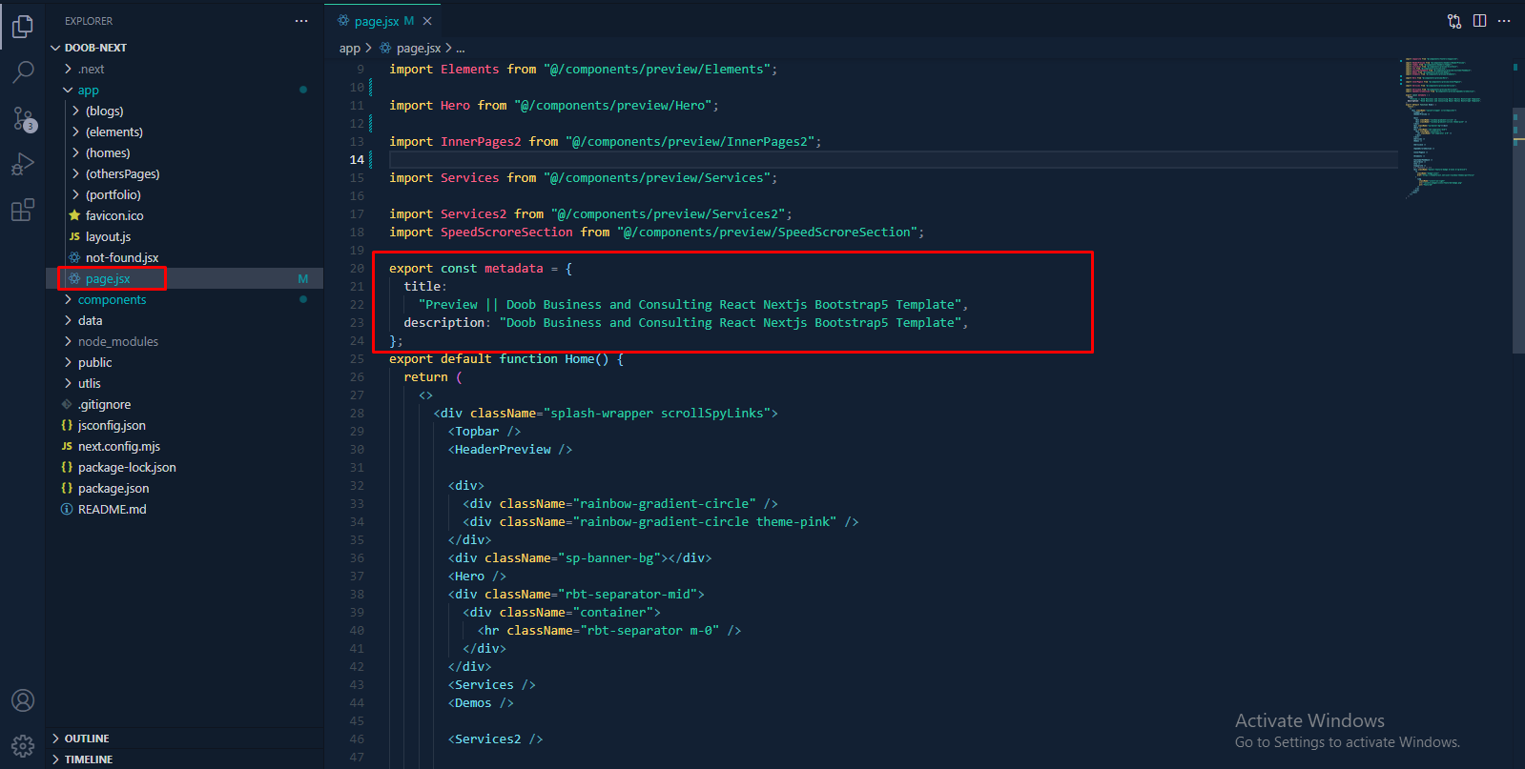The height and width of the screenshot is (769, 1525).
Task: Open the Accounts icon in activity bar
Action: 23,700
